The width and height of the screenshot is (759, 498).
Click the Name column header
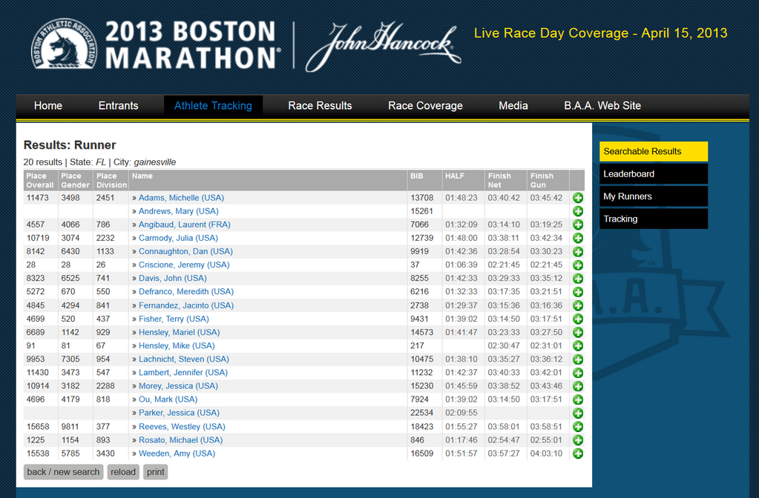[x=268, y=180]
